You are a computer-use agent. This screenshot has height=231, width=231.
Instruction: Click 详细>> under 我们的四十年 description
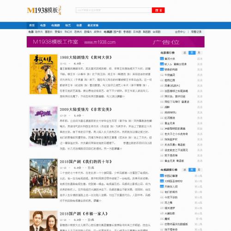pyautogui.click(x=97, y=201)
